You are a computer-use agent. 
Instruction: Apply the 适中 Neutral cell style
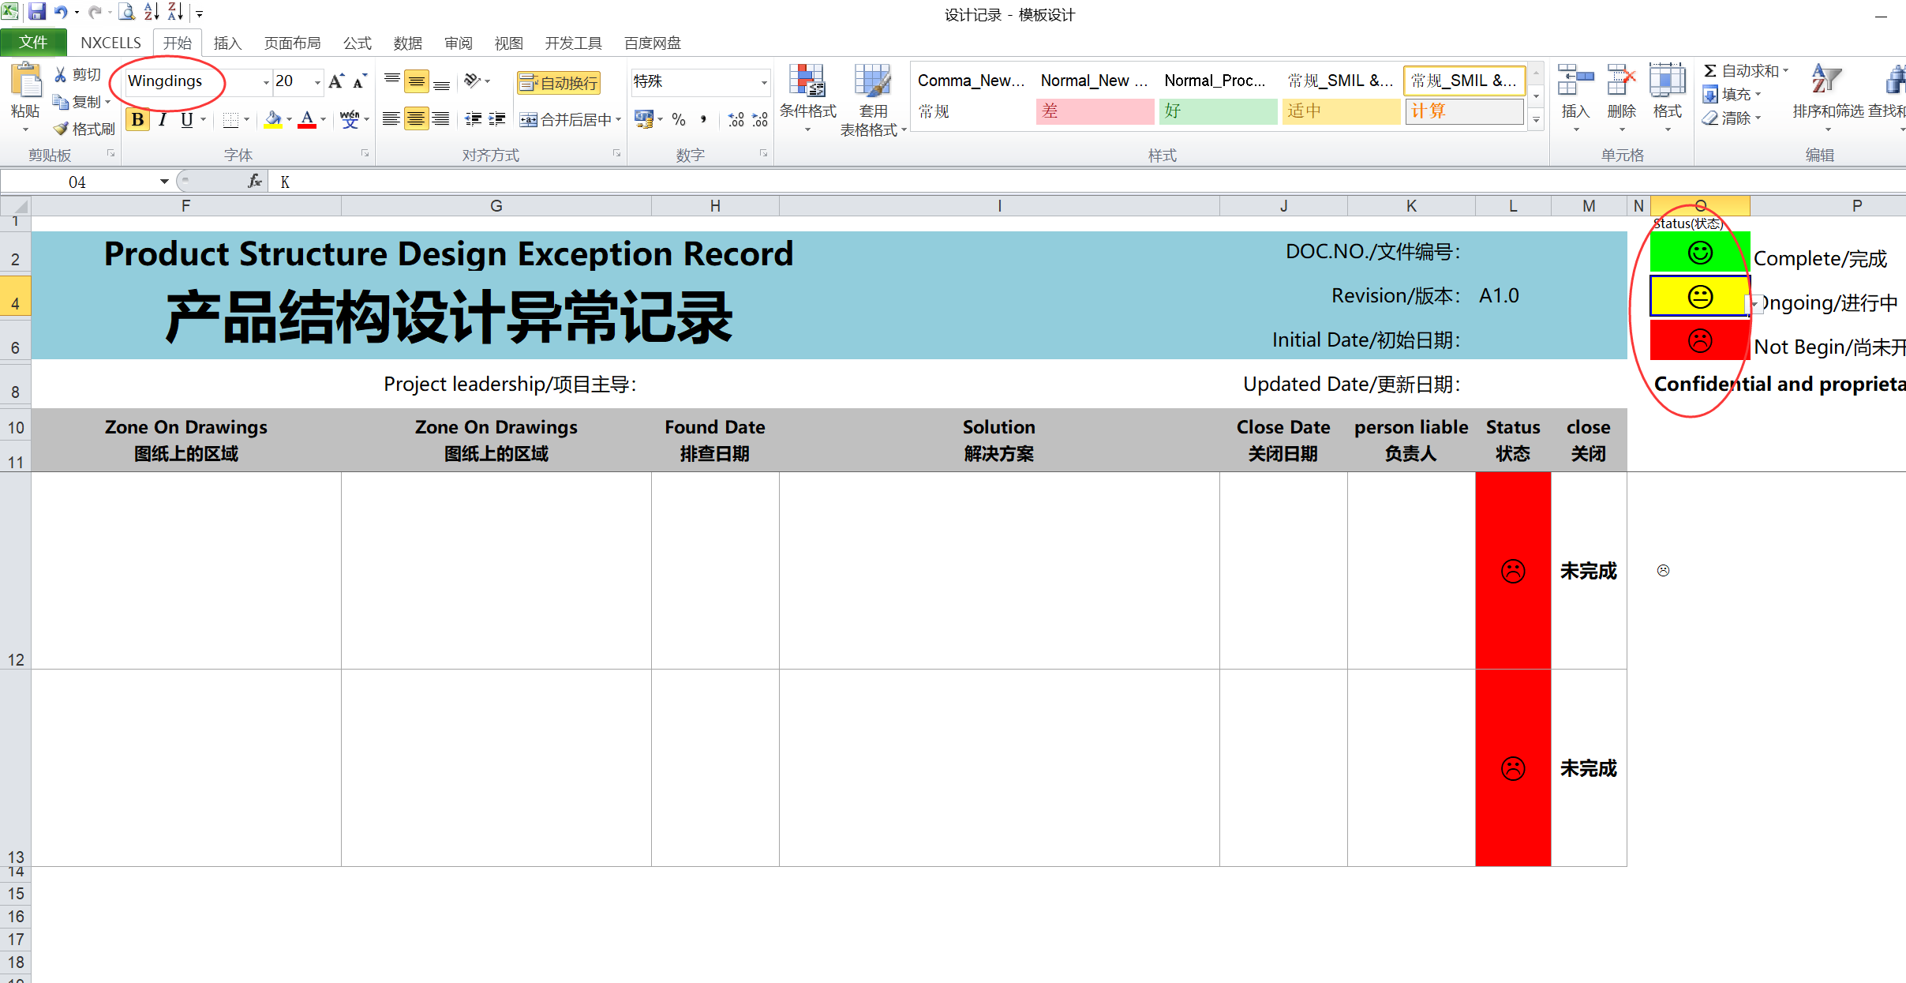click(x=1341, y=111)
